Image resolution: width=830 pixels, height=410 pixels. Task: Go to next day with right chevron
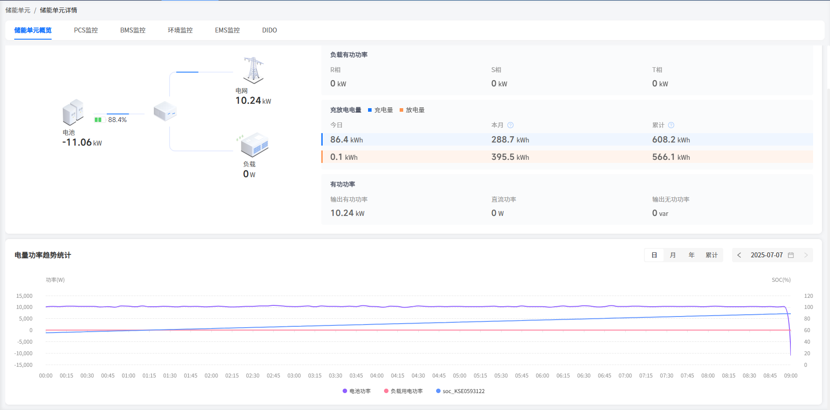[x=806, y=255]
